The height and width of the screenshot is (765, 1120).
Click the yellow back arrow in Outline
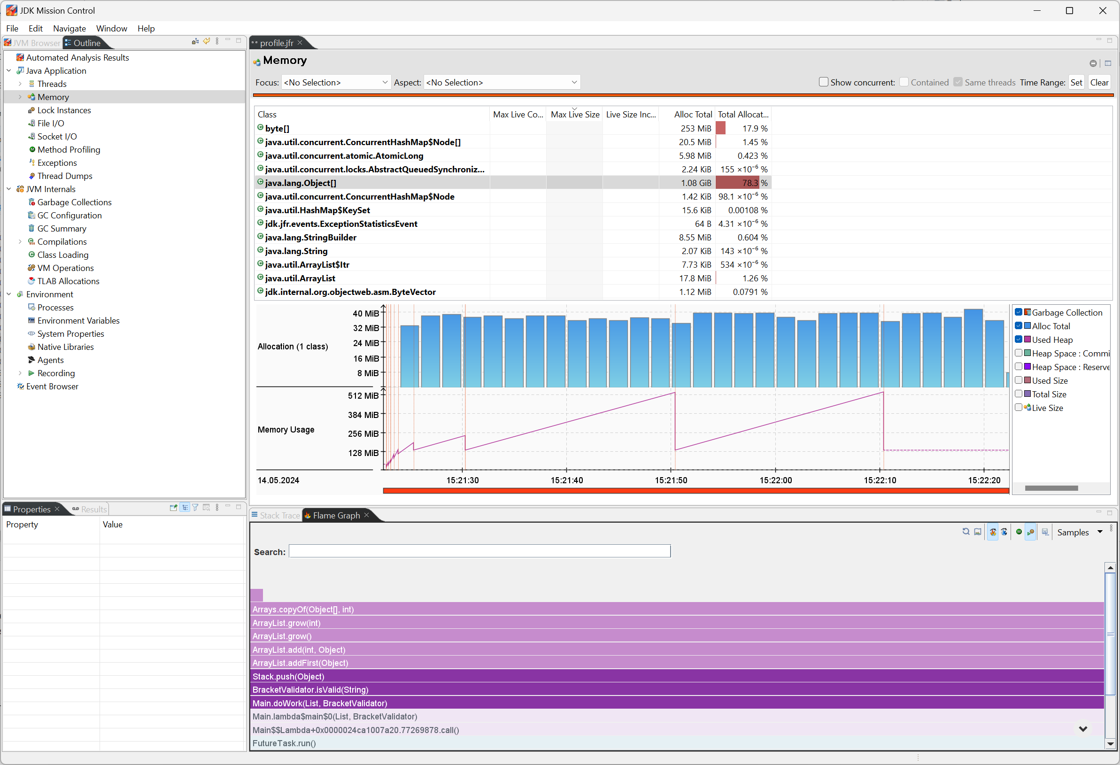206,41
